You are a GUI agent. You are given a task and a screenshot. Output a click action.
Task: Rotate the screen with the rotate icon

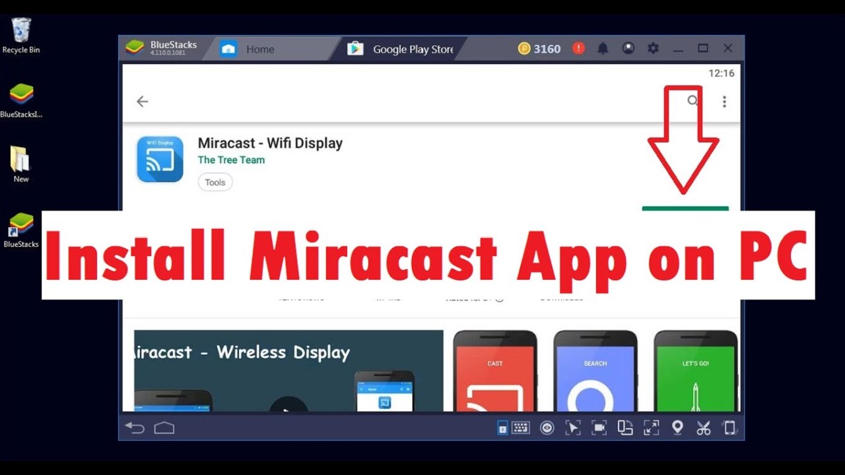point(625,427)
